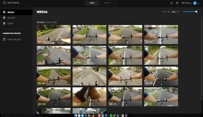Screen dimensions: 203x117
Task: Open the Filter By ALL dropdown
Action: pos(175,12)
